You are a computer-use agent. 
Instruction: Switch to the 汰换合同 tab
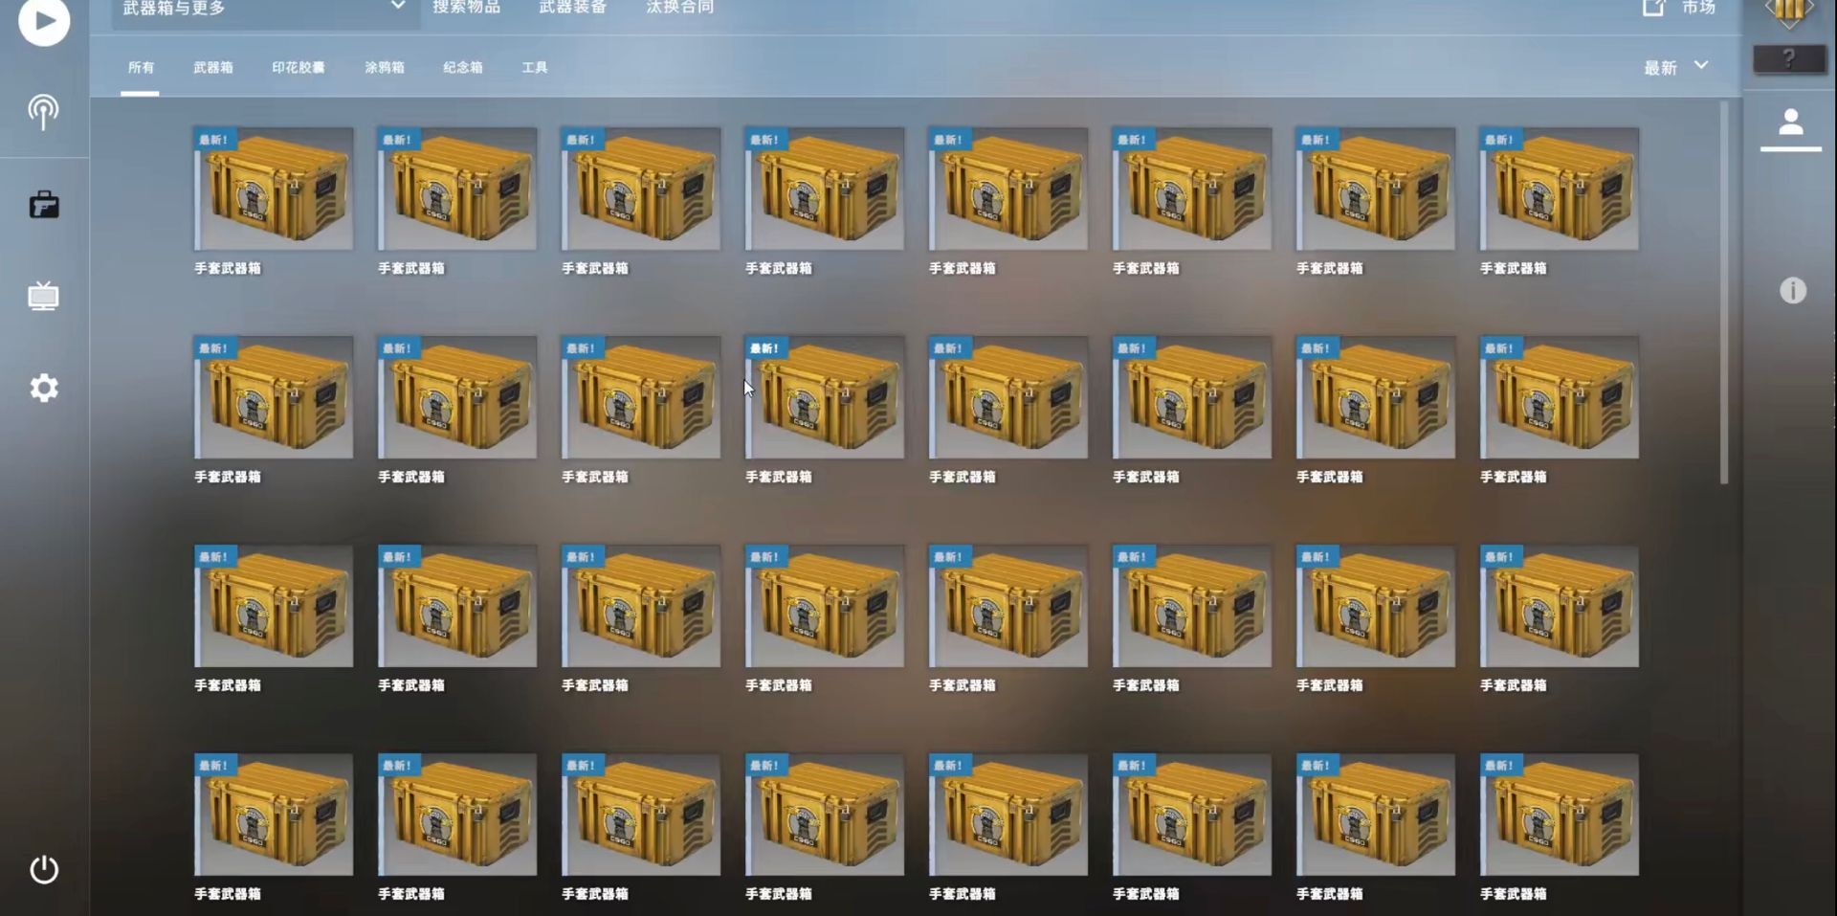click(x=679, y=8)
